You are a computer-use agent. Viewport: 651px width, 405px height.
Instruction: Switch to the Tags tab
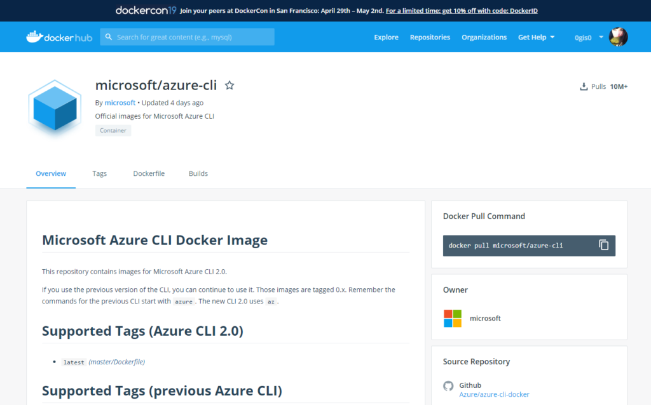(100, 174)
